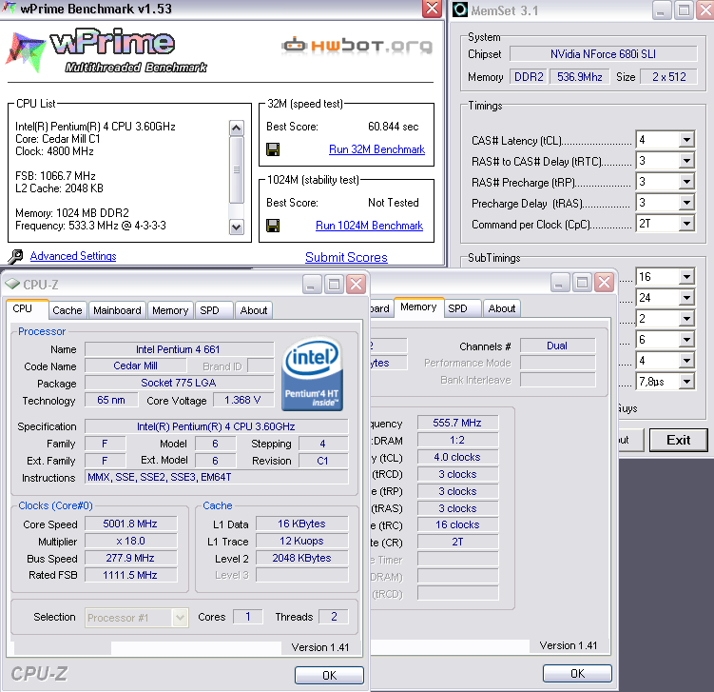Close the wPrime Benchmark window
Screen dimensions: 714x692
(432, 9)
